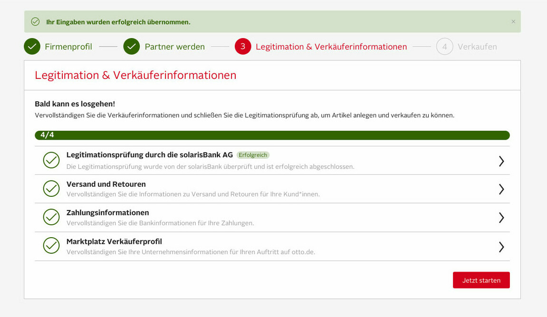Open the Verkaufen step link

point(477,47)
